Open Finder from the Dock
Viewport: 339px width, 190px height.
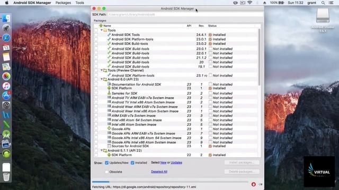click(x=6, y=18)
